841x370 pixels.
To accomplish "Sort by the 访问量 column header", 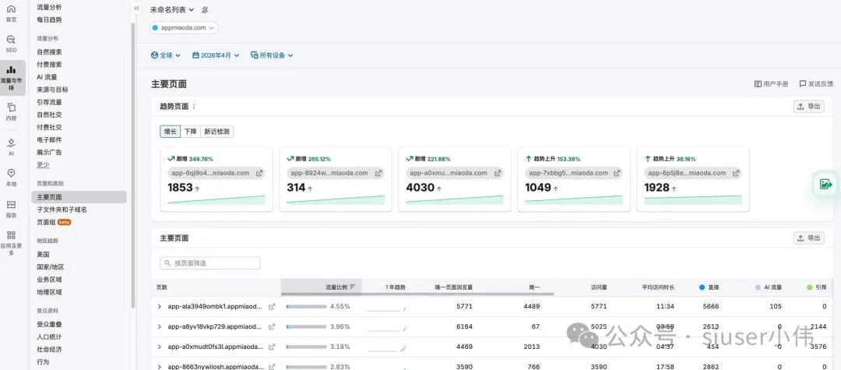I will coord(599,287).
